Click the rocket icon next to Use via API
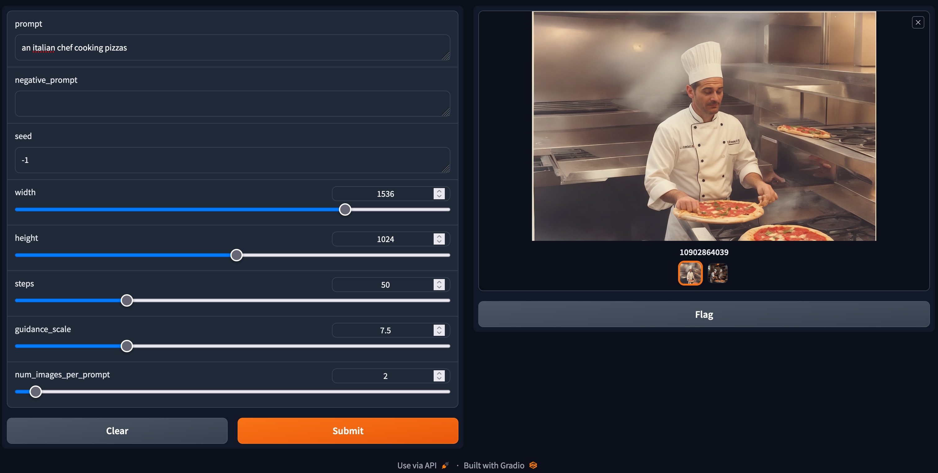This screenshot has width=938, height=473. (x=445, y=465)
